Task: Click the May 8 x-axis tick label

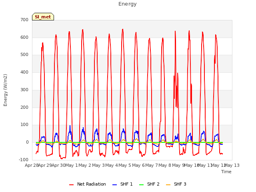Action: (x=165, y=165)
